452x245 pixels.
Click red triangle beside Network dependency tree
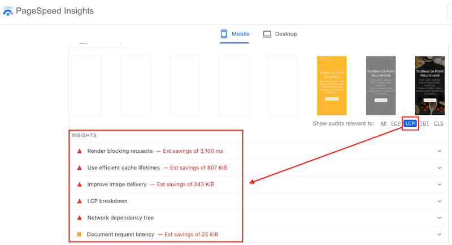pyautogui.click(x=80, y=218)
